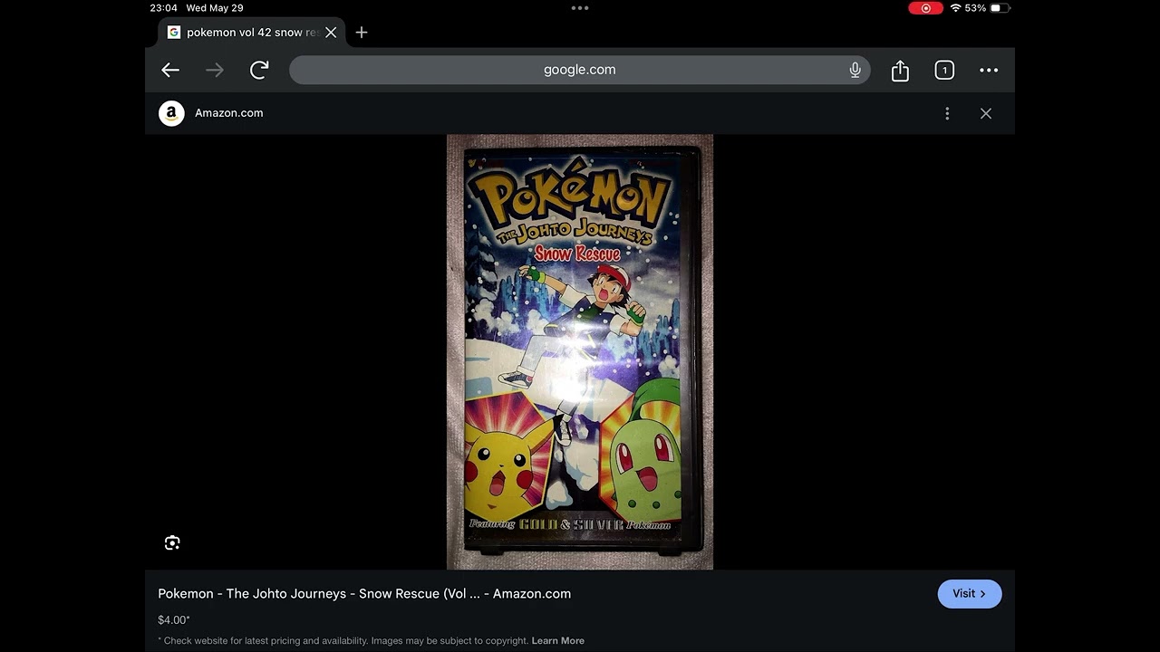Click the greyed forward arrow
The image size is (1160, 652).
click(215, 70)
